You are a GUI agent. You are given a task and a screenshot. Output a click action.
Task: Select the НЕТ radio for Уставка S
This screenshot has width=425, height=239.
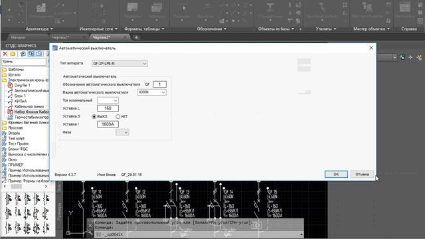(x=118, y=117)
